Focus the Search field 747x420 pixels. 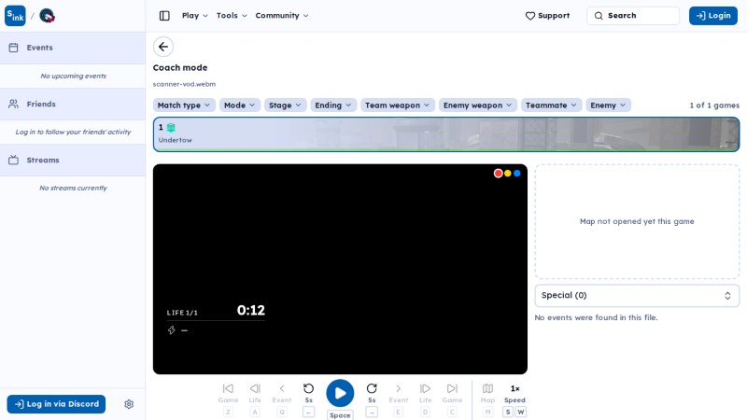click(x=633, y=16)
